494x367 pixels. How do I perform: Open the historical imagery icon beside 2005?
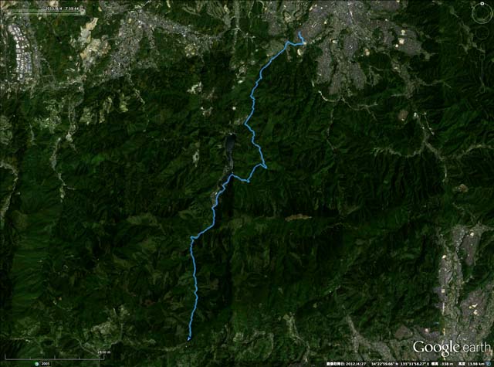tap(37, 364)
